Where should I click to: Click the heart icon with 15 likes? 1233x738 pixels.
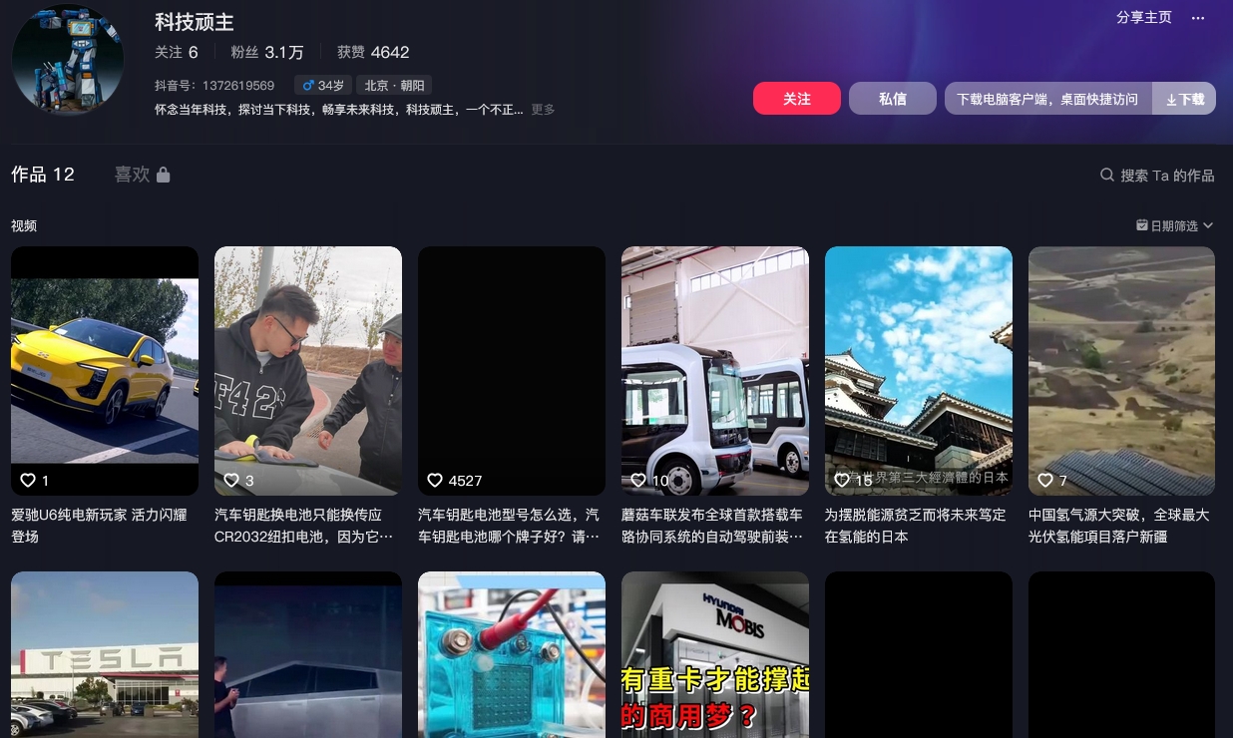[842, 481]
